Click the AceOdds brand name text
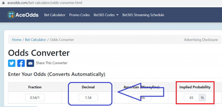The width and height of the screenshot is (222, 107). (27, 15)
